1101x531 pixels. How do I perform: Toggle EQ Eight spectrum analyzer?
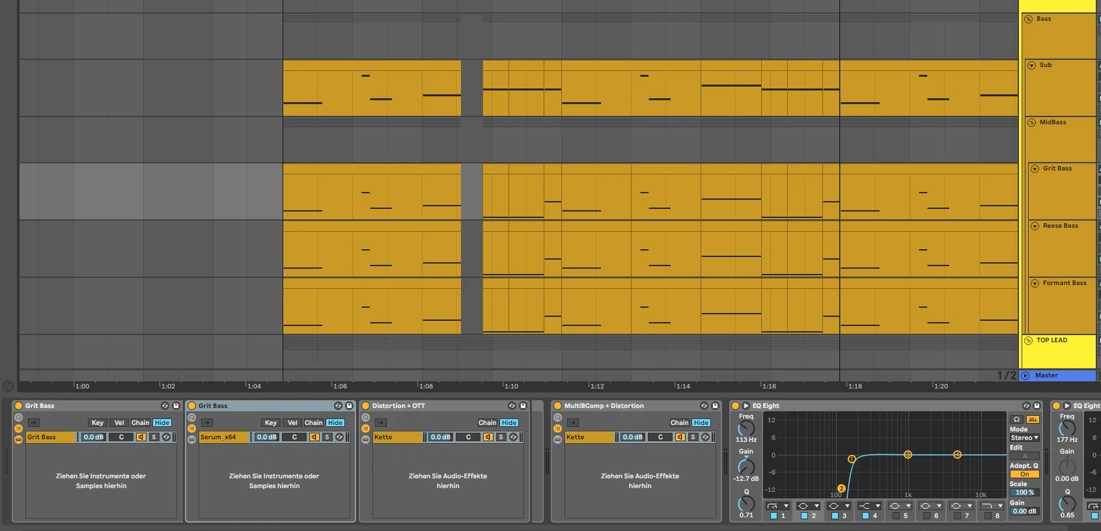pos(1033,420)
